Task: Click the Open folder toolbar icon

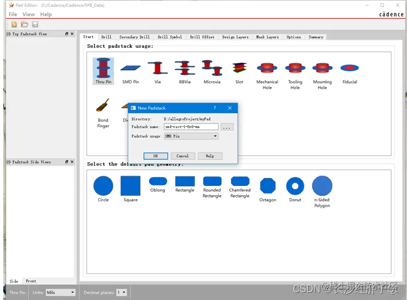Action: pyautogui.click(x=25, y=24)
